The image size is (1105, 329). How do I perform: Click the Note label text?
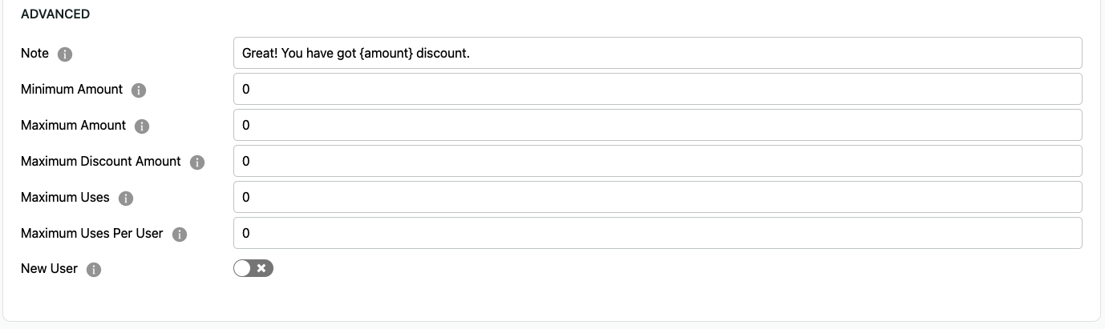(34, 53)
